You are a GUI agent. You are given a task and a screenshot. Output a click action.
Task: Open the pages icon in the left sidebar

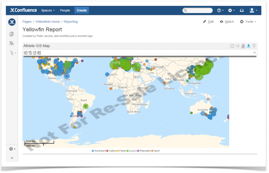(x=11, y=34)
